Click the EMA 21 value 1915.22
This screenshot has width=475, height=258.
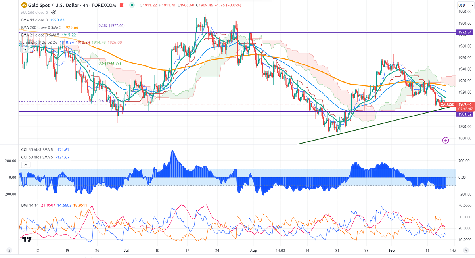(x=69, y=35)
